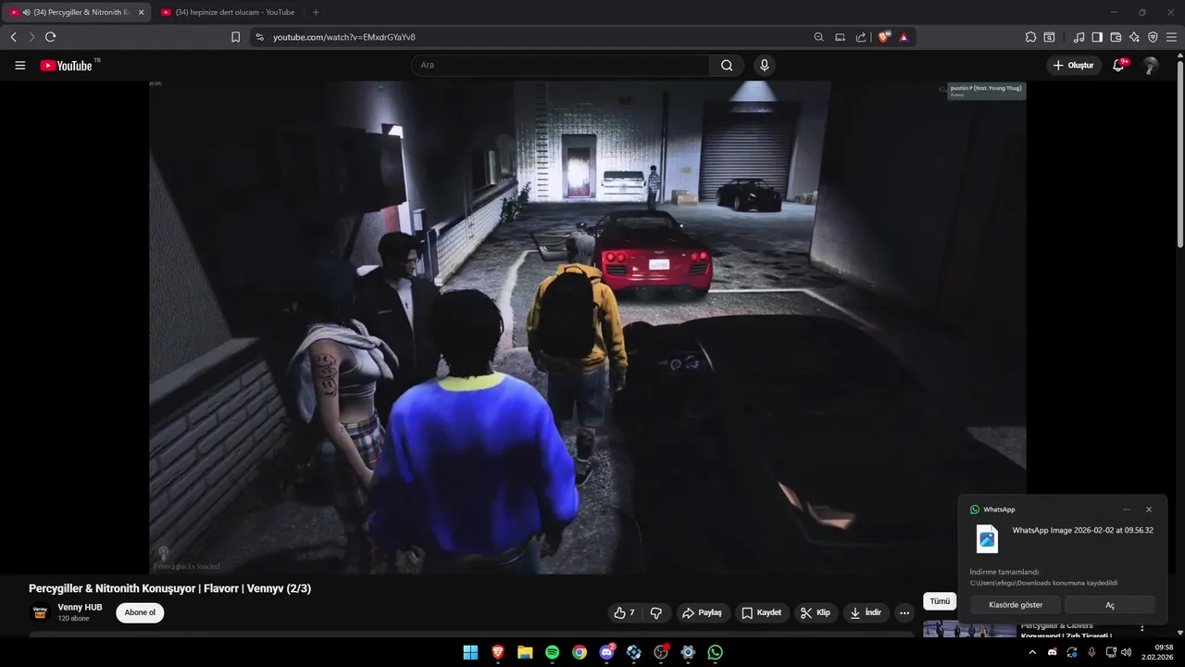Open YouTube notifications bell

(1119, 65)
